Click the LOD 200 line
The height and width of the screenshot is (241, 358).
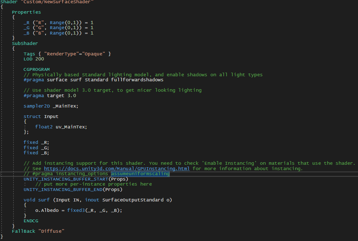tap(34, 59)
